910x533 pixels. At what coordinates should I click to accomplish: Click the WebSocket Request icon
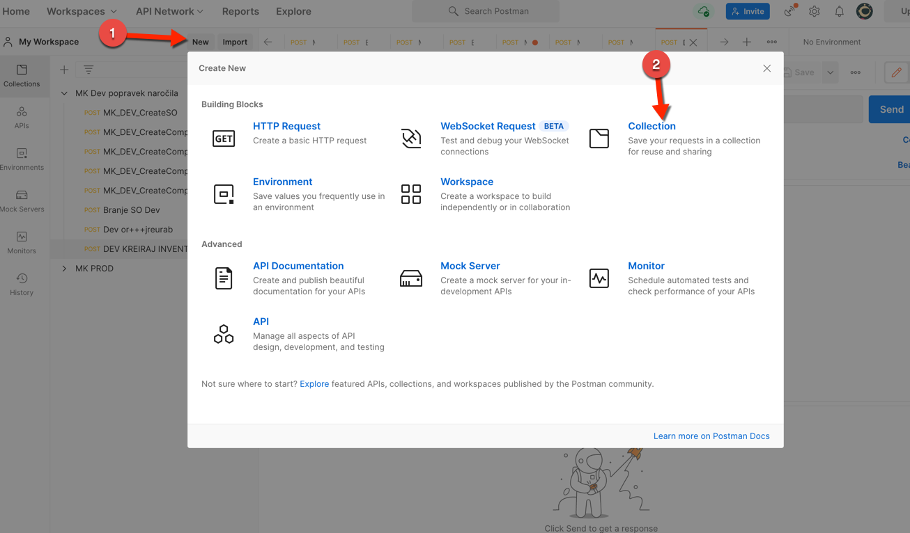pyautogui.click(x=411, y=138)
